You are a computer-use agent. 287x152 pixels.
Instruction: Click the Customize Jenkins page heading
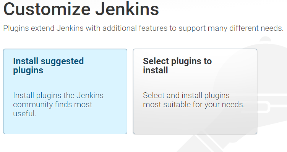81,9
